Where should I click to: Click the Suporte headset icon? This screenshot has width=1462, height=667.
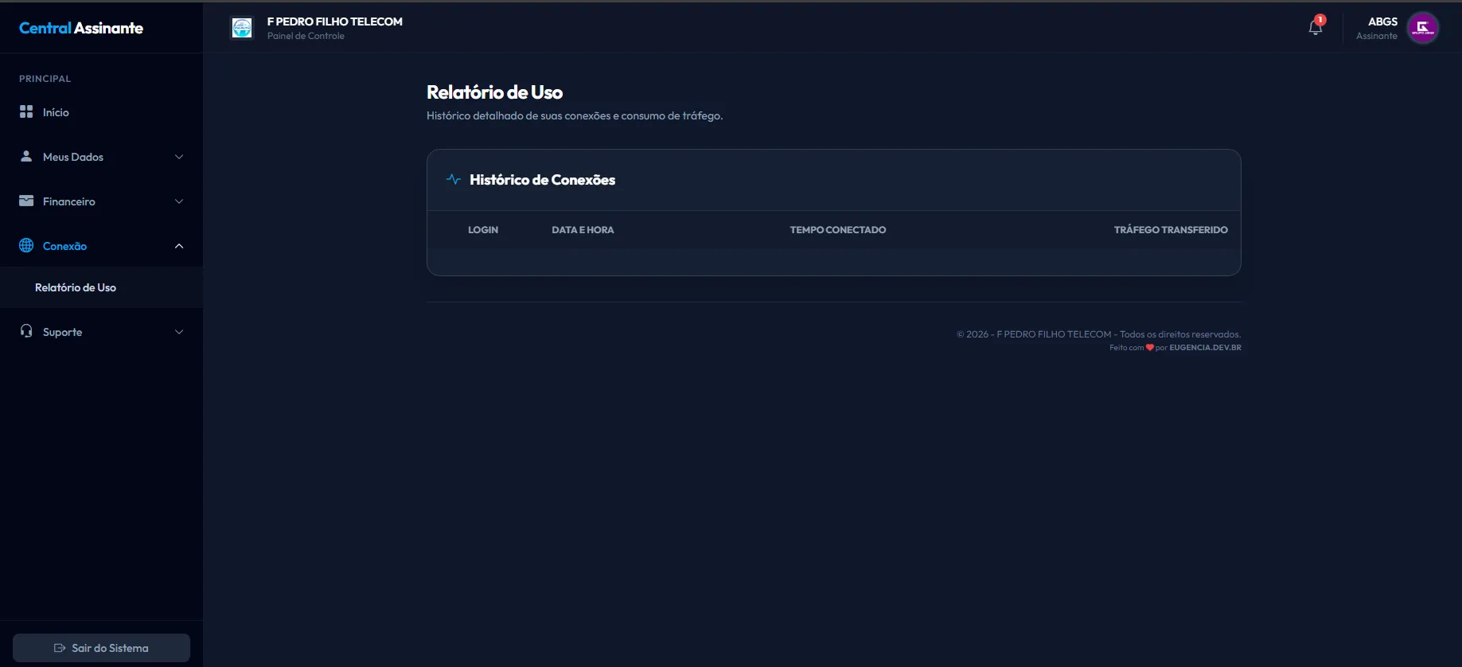tap(26, 332)
